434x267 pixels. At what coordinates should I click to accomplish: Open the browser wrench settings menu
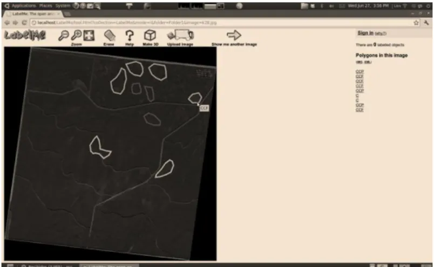[x=426, y=23]
